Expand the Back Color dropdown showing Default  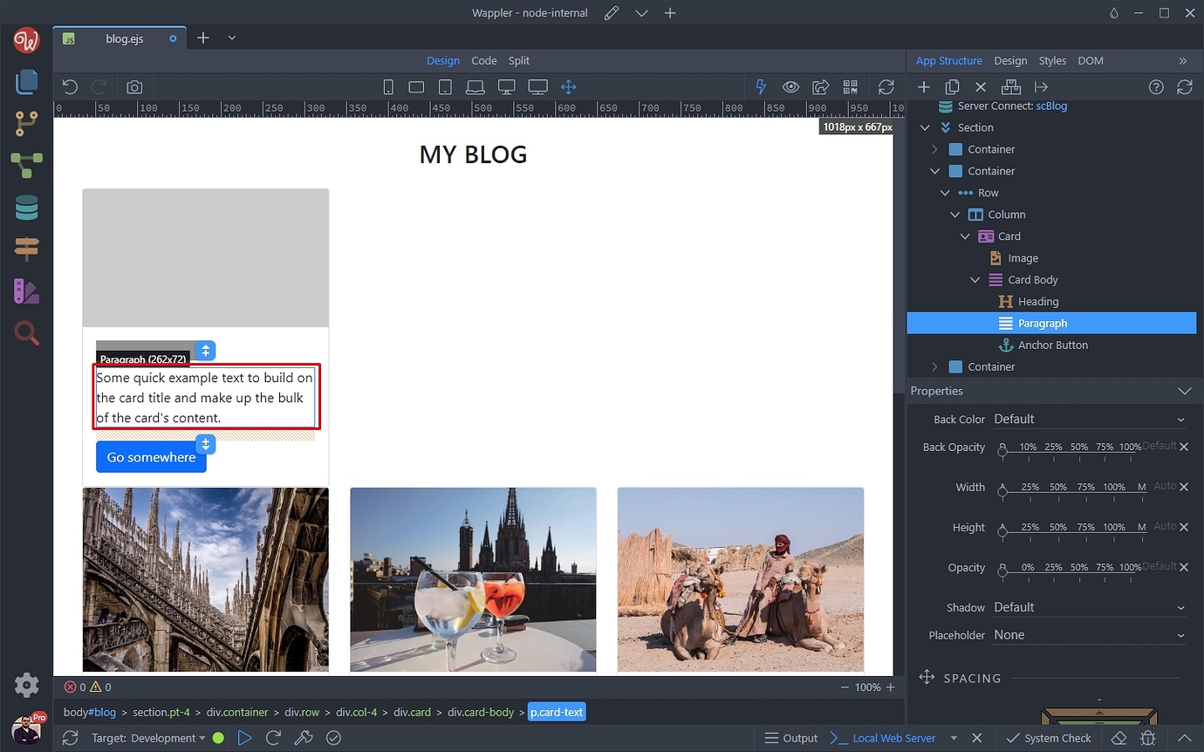tap(1090, 419)
